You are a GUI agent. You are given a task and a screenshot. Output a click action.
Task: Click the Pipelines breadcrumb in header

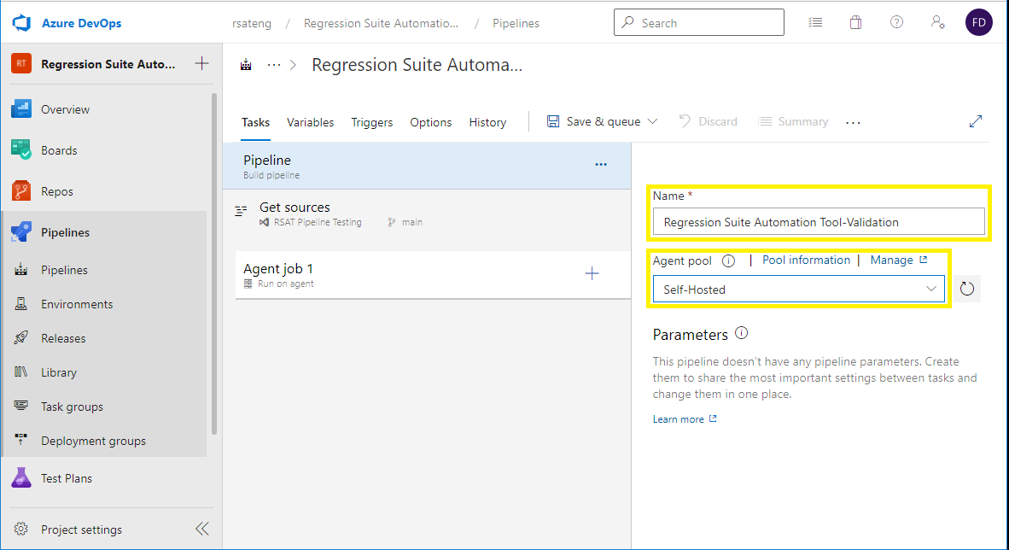(x=516, y=23)
